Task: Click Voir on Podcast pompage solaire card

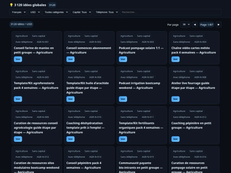Action: tap(123, 59)
